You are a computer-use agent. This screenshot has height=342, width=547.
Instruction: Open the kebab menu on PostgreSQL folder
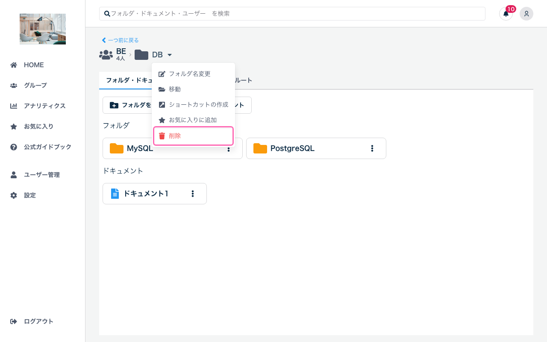click(372, 148)
